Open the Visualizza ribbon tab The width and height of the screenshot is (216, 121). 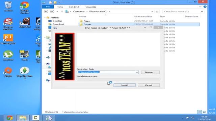click(91, 7)
